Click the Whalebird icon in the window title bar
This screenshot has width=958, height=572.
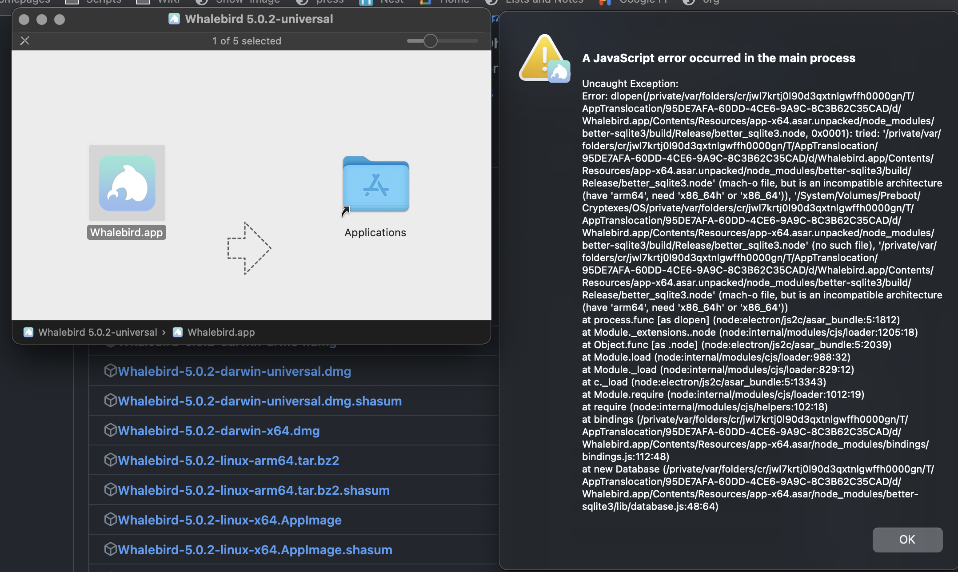[174, 19]
